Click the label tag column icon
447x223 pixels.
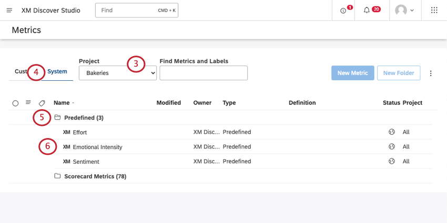pos(42,103)
